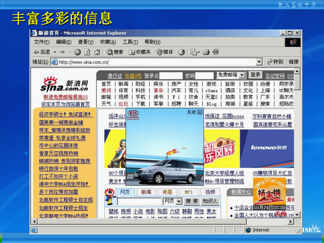Viewport: 324px width, 243px height.
Task: Open the 收藏(A) menu
Action: [x=108, y=42]
